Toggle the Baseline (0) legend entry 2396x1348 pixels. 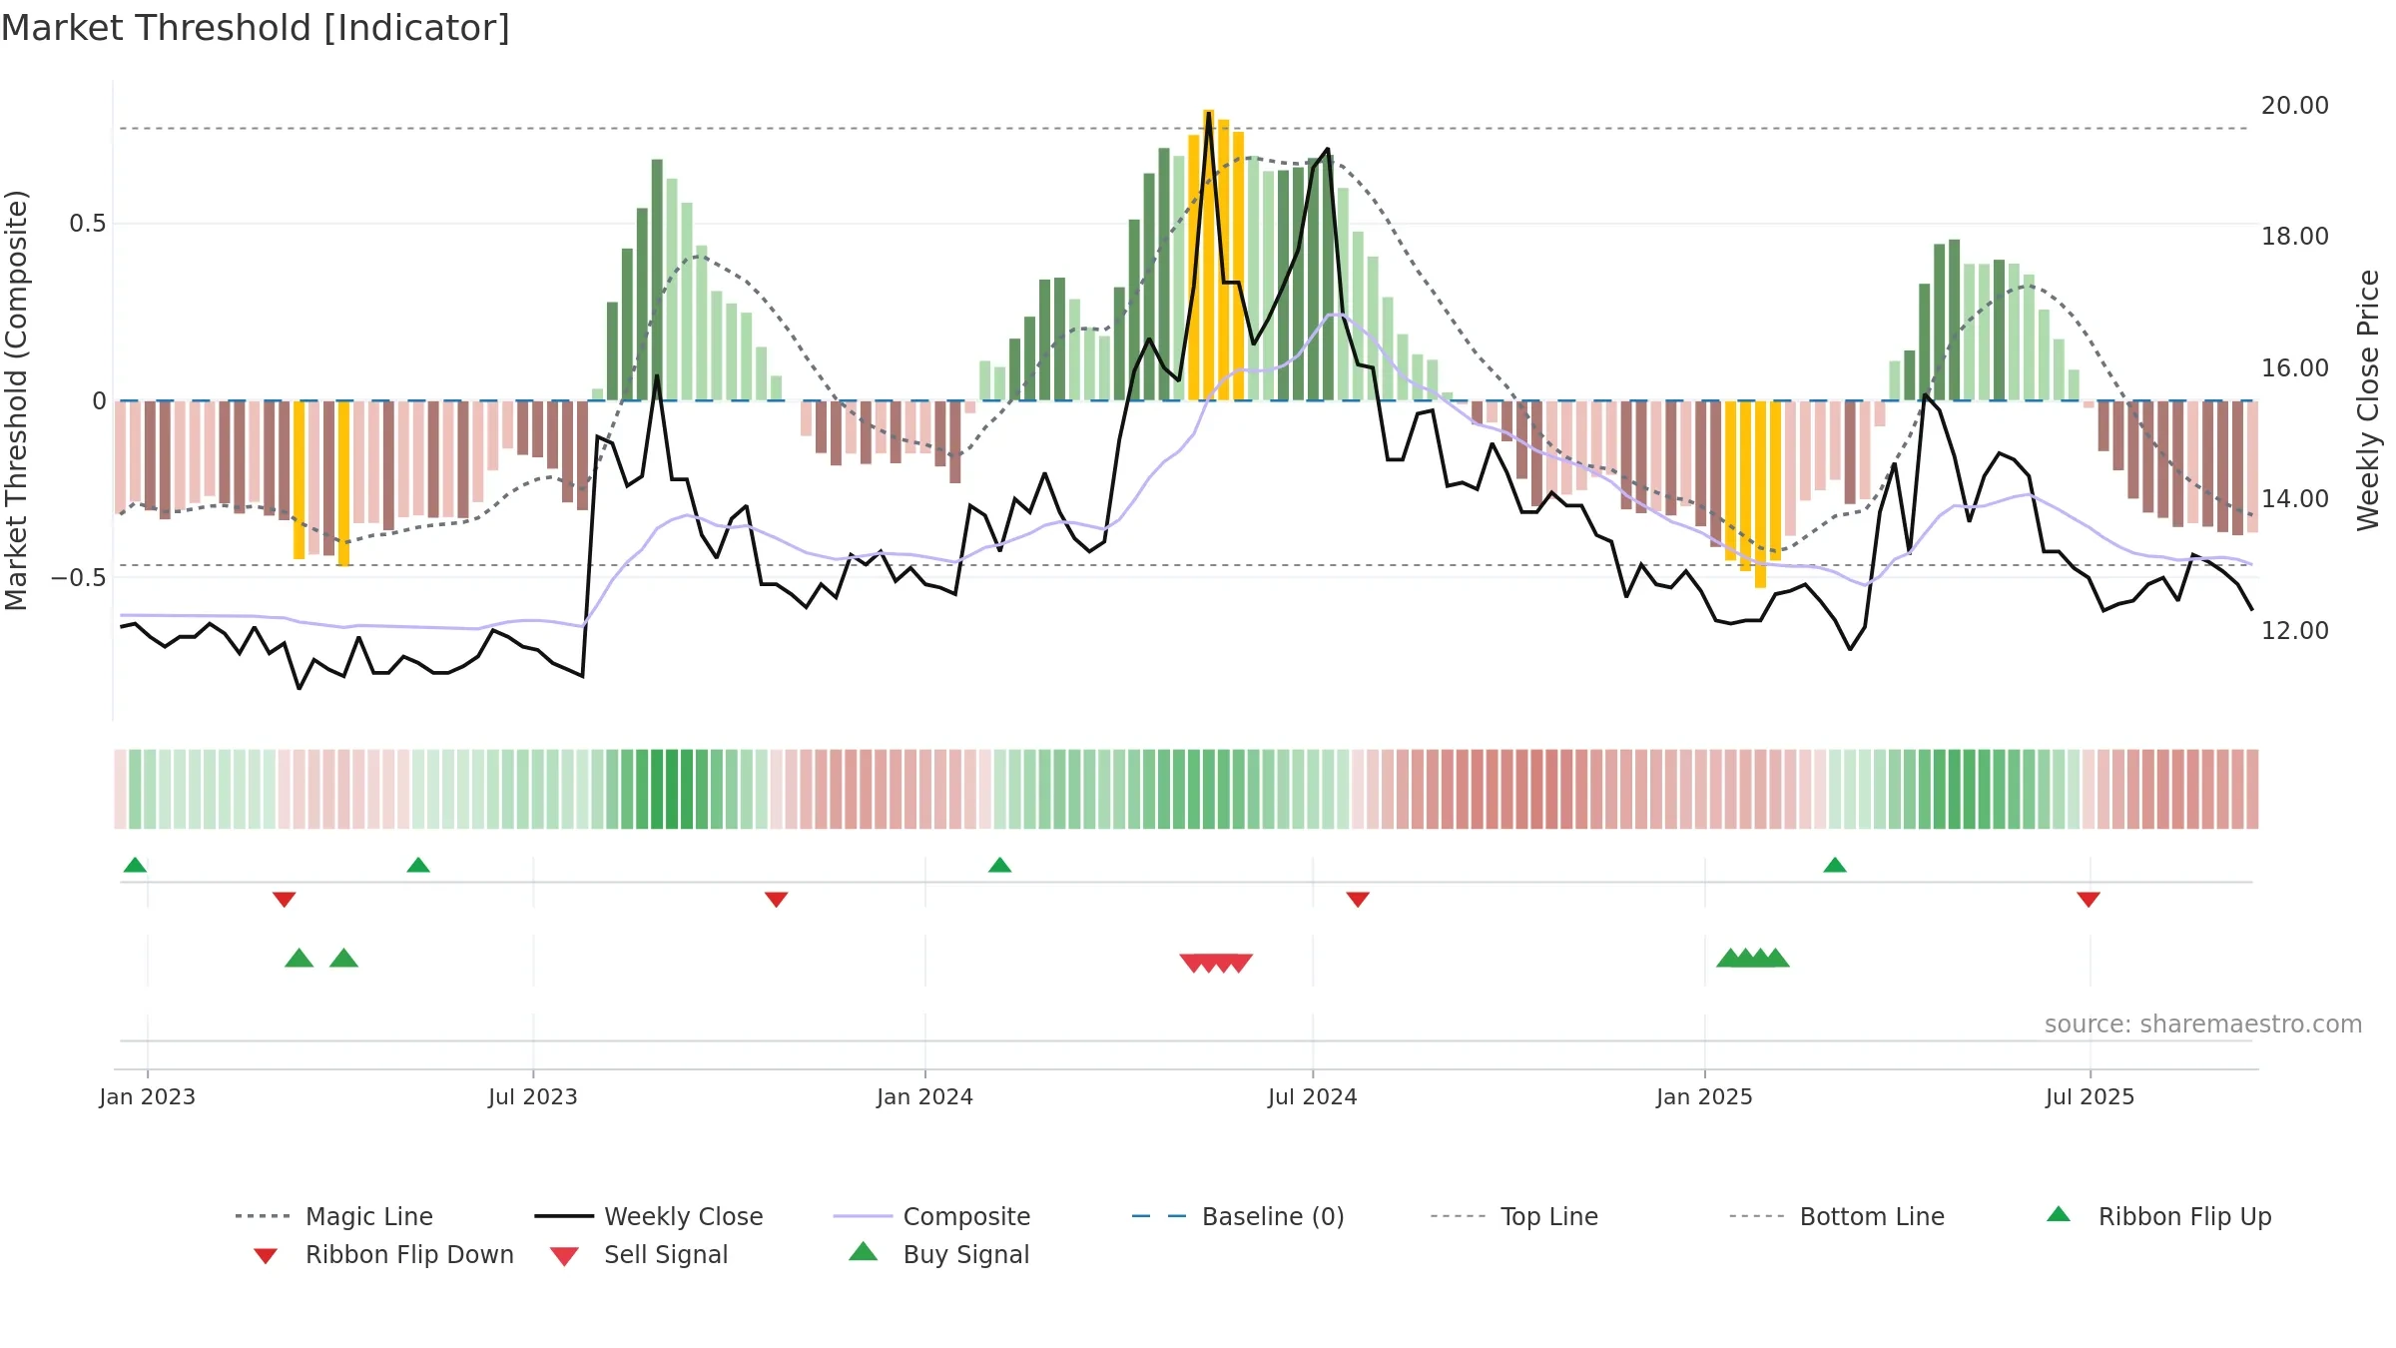(1238, 1216)
